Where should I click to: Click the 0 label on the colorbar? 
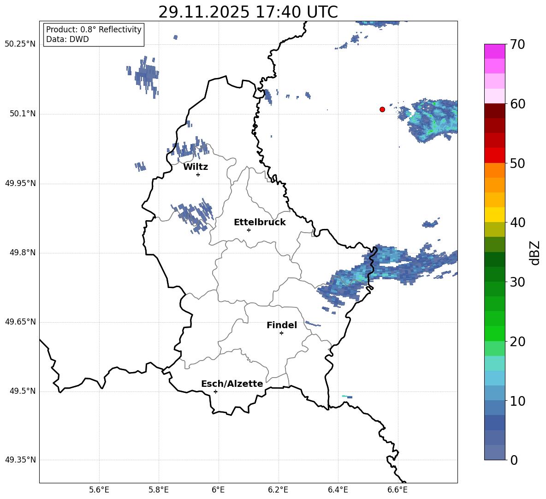[x=514, y=460]
